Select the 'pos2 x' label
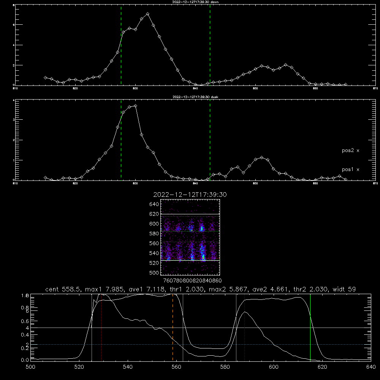The height and width of the screenshot is (380, 380). click(x=350, y=150)
